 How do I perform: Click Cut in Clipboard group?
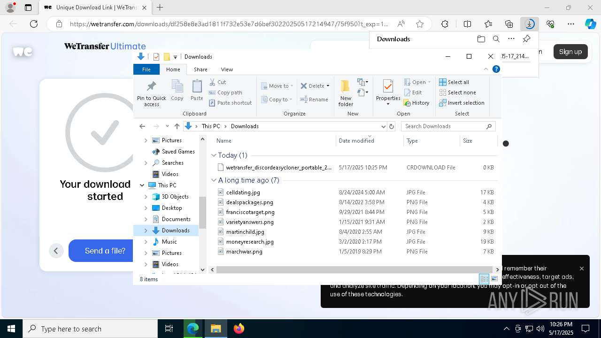[217, 82]
